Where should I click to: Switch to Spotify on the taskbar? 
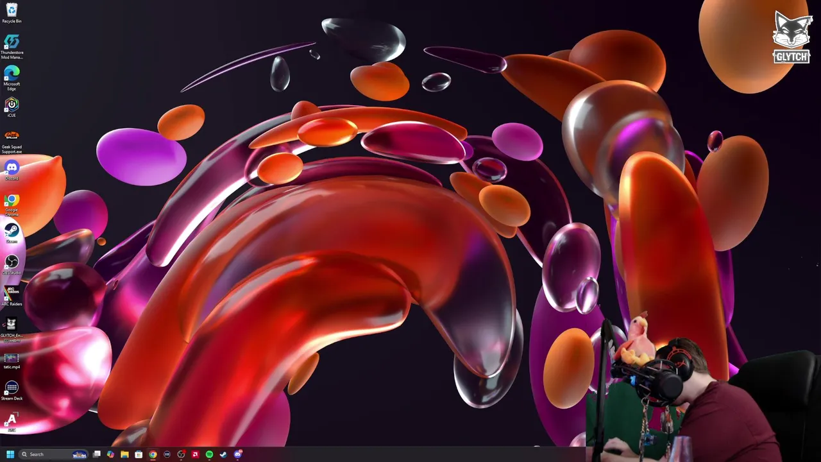[x=209, y=454]
